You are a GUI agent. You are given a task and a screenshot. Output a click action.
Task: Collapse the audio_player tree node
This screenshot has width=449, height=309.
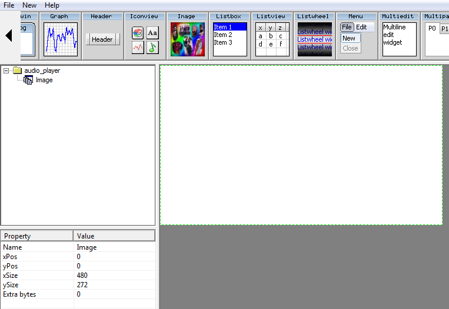[6, 70]
